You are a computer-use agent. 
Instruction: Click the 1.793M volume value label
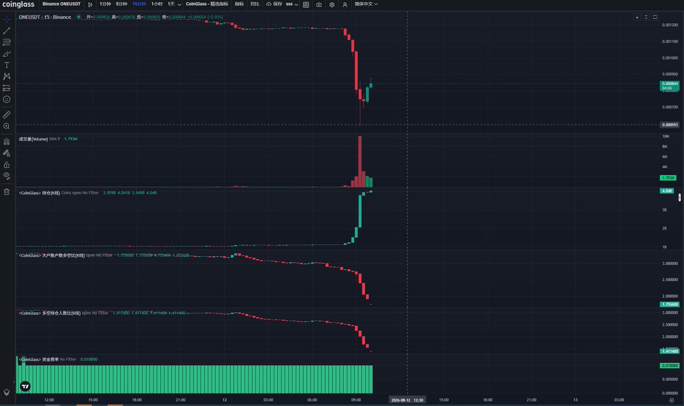coord(667,178)
